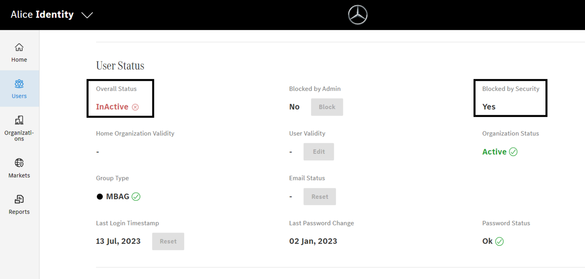Screen dimensions: 585x279
Task: Open the Organizations sidebar icon
Action: (x=19, y=120)
